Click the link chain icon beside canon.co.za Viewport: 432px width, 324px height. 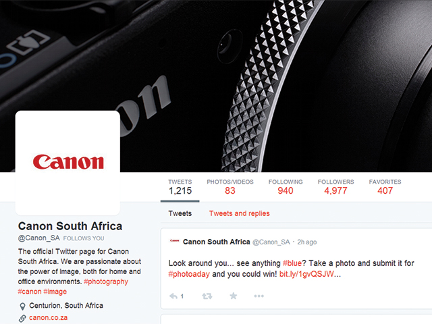(22, 319)
